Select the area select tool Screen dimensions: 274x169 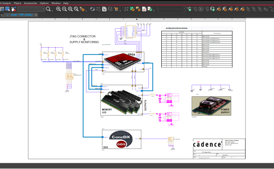pos(8,9)
